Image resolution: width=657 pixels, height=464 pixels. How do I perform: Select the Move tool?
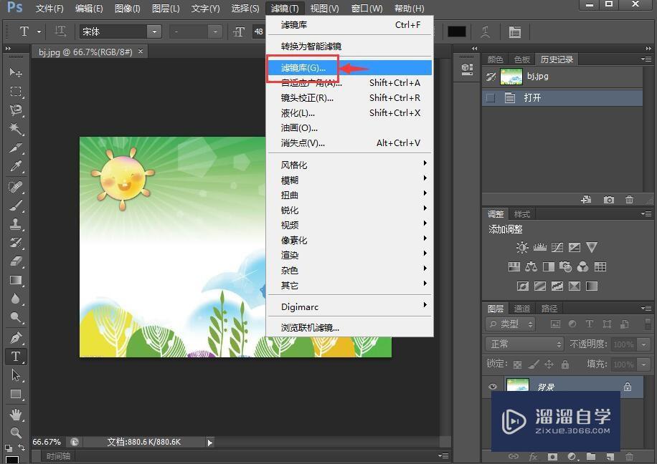[x=15, y=72]
